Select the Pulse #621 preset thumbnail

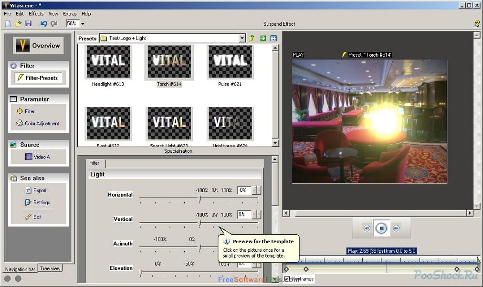tap(230, 62)
